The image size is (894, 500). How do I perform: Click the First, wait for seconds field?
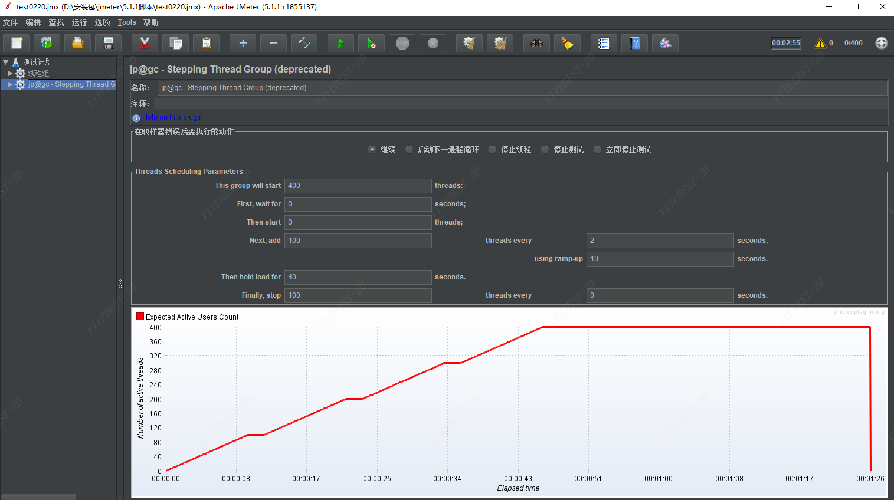click(x=358, y=204)
